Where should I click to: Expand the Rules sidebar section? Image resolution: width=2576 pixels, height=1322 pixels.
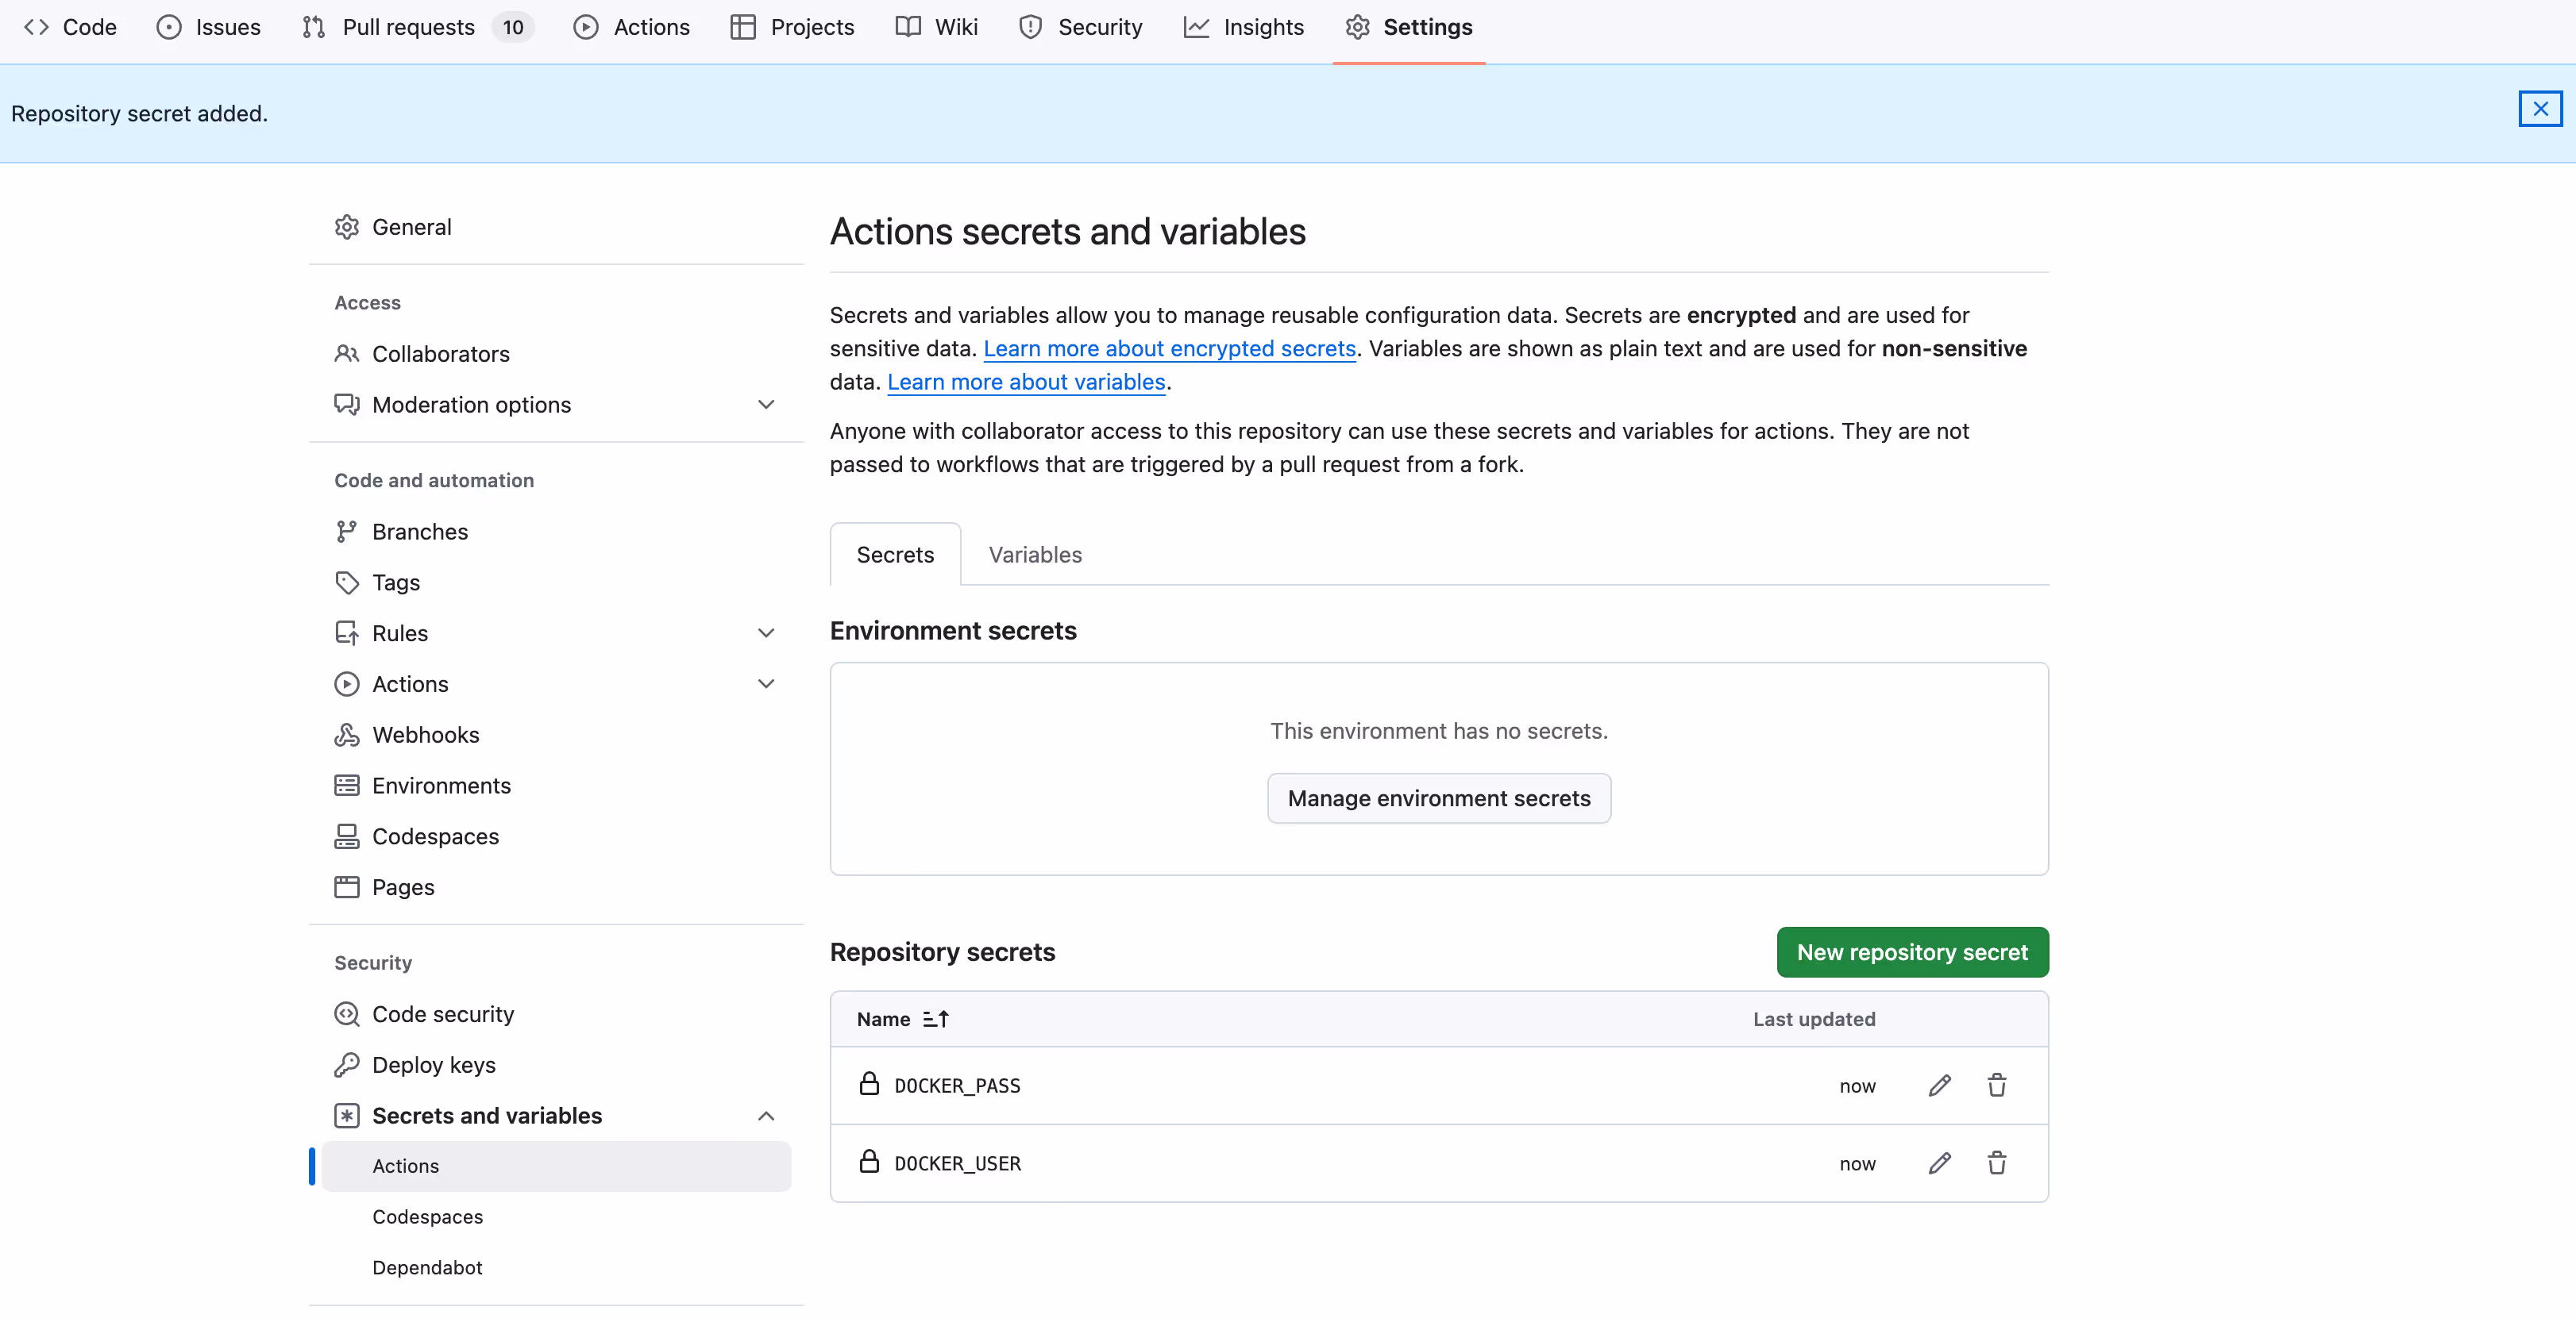click(766, 633)
